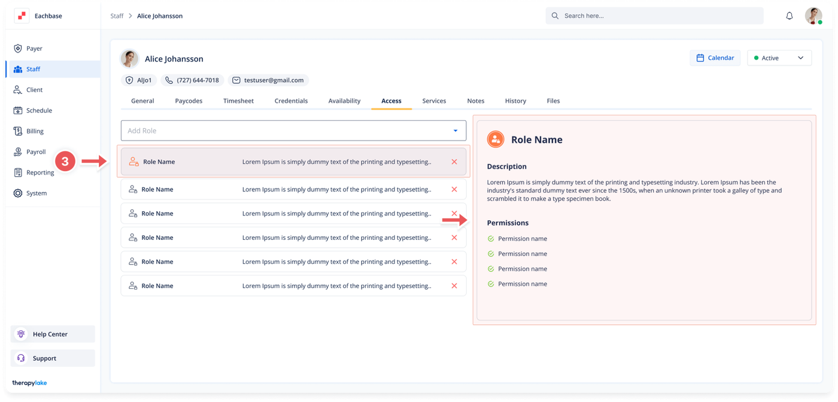Go to Payroll in sidebar
This screenshot has height=402, width=838.
tap(36, 152)
